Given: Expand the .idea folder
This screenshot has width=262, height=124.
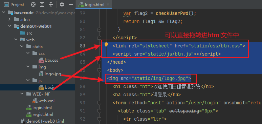Looking at the screenshot, I should tap(10, 19).
